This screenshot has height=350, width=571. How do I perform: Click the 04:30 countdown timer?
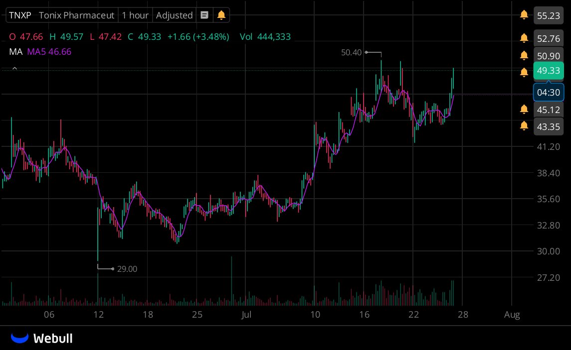coord(549,92)
